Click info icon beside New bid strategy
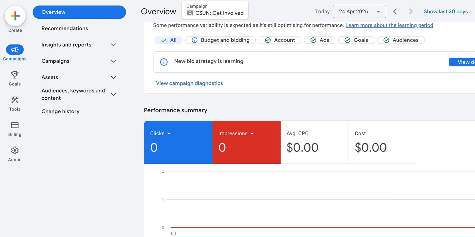Screen dimensions: 475x237 pos(164,62)
